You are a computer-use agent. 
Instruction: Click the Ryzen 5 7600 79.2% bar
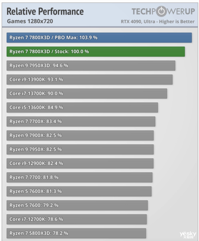click(x=77, y=205)
